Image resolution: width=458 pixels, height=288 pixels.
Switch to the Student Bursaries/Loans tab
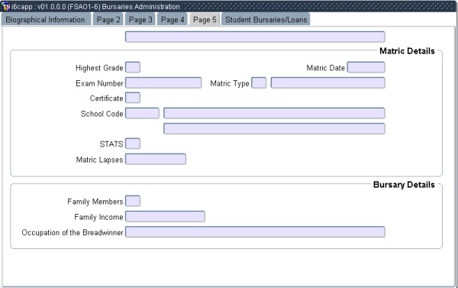[x=266, y=20]
